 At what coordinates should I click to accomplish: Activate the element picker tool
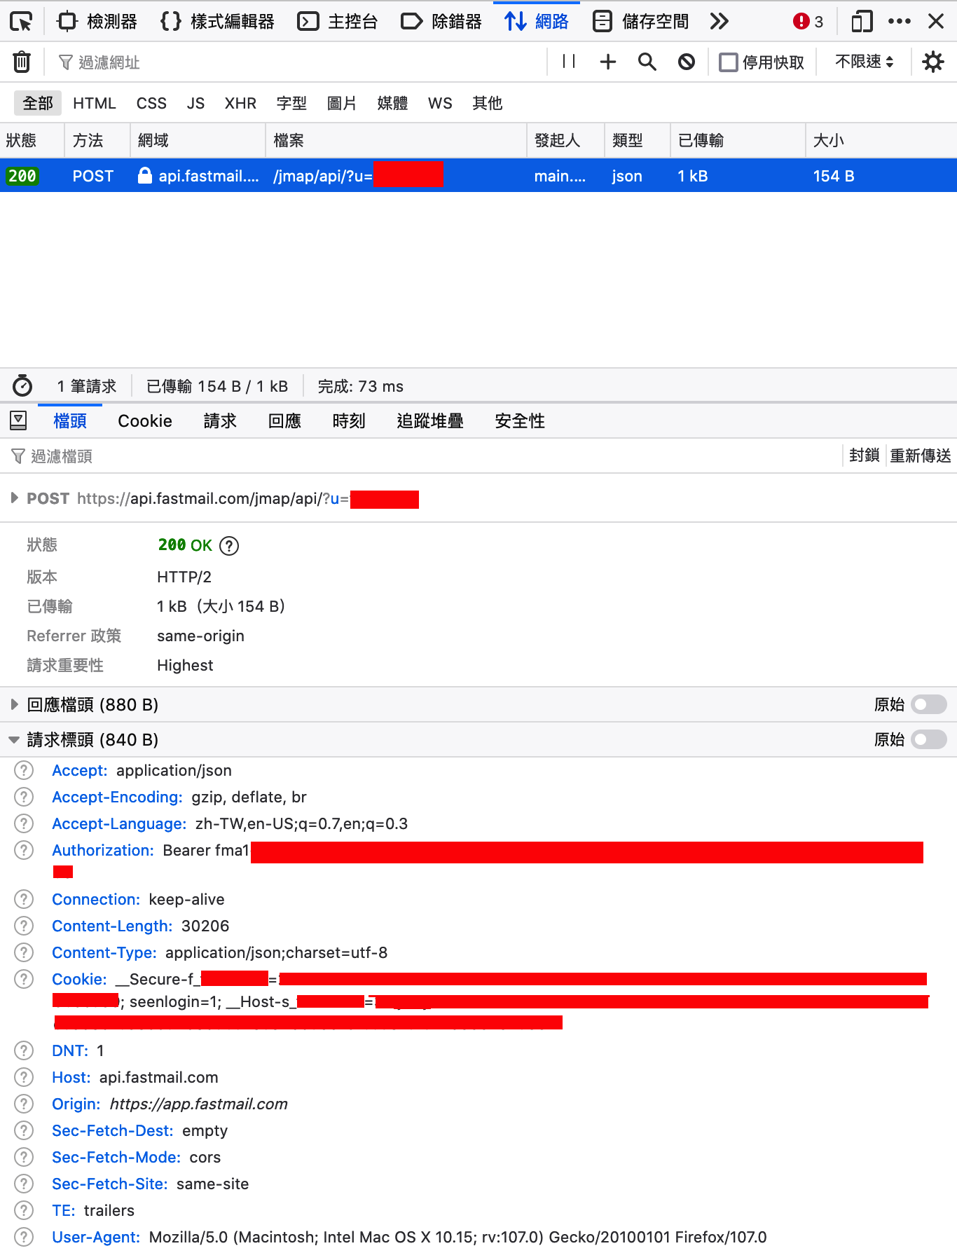pos(22,22)
